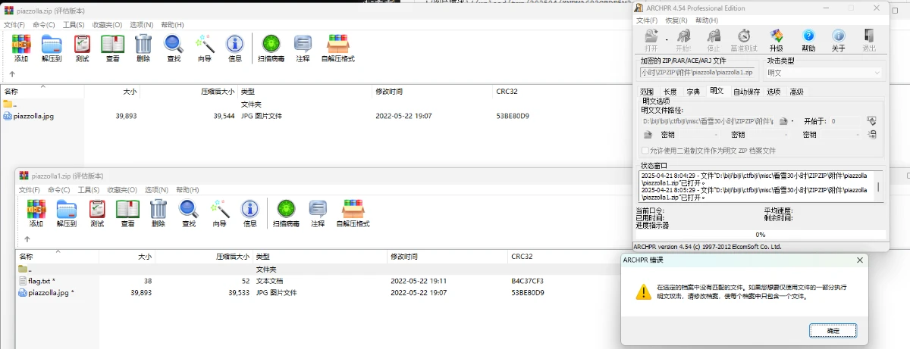Open the Attack Type (攻击类型) dropdown

pos(824,73)
